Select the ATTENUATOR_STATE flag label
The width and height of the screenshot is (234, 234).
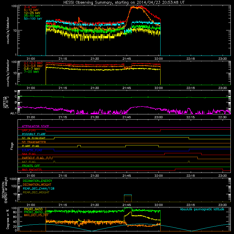tap(35, 126)
